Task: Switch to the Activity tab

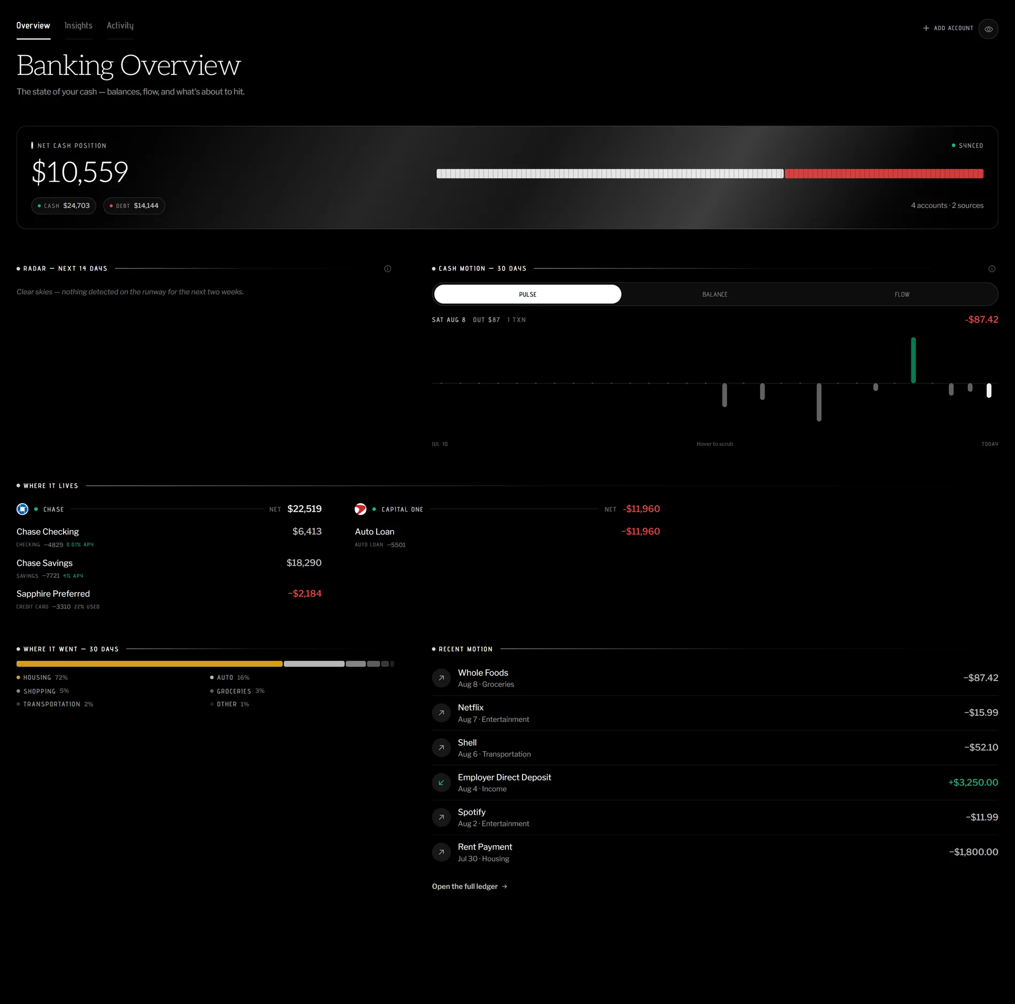Action: 120,26
